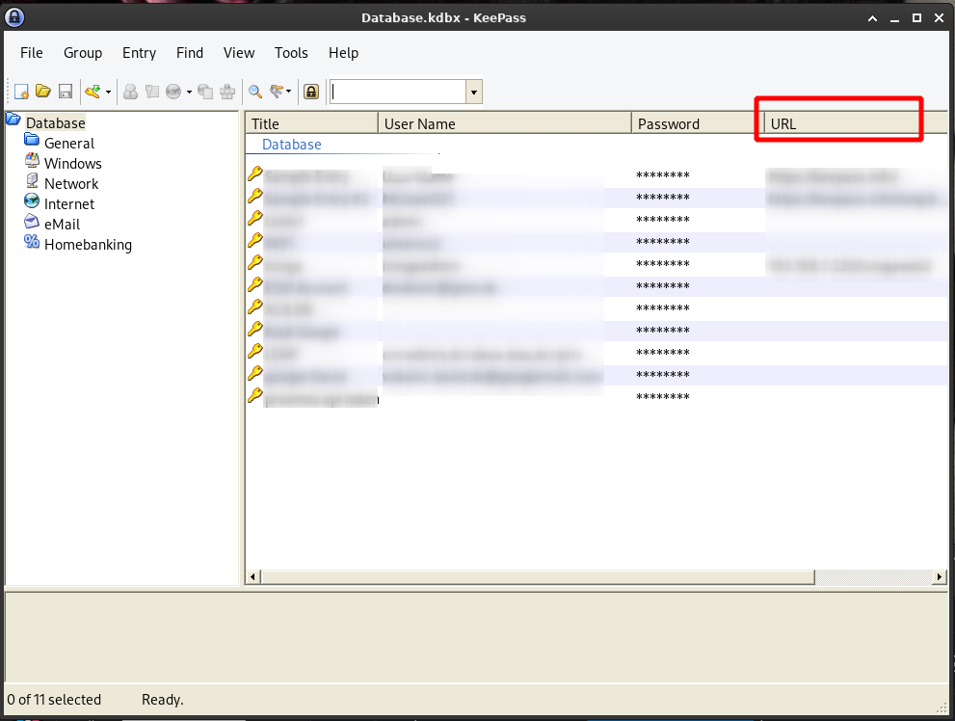Expand the Show Entries dropdown arrow
Viewport: 955px width, 721px height.
(289, 92)
